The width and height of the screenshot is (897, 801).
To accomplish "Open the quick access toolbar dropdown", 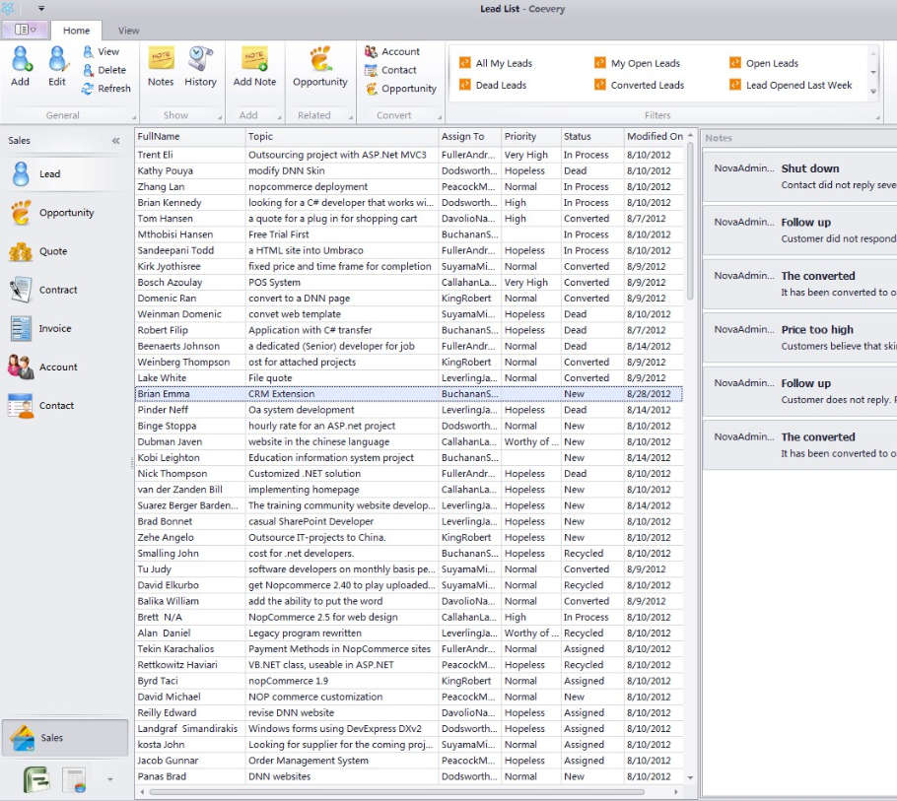I will click(41, 9).
